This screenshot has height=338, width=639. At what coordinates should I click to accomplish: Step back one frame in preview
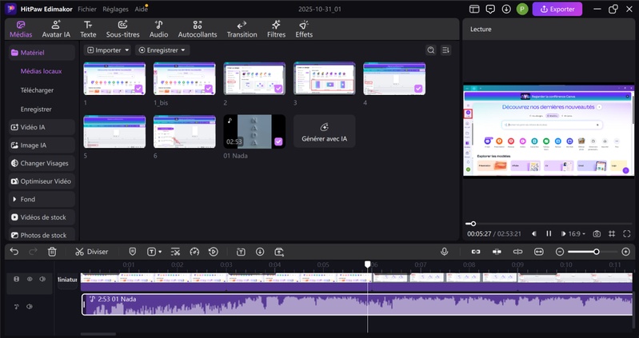534,234
